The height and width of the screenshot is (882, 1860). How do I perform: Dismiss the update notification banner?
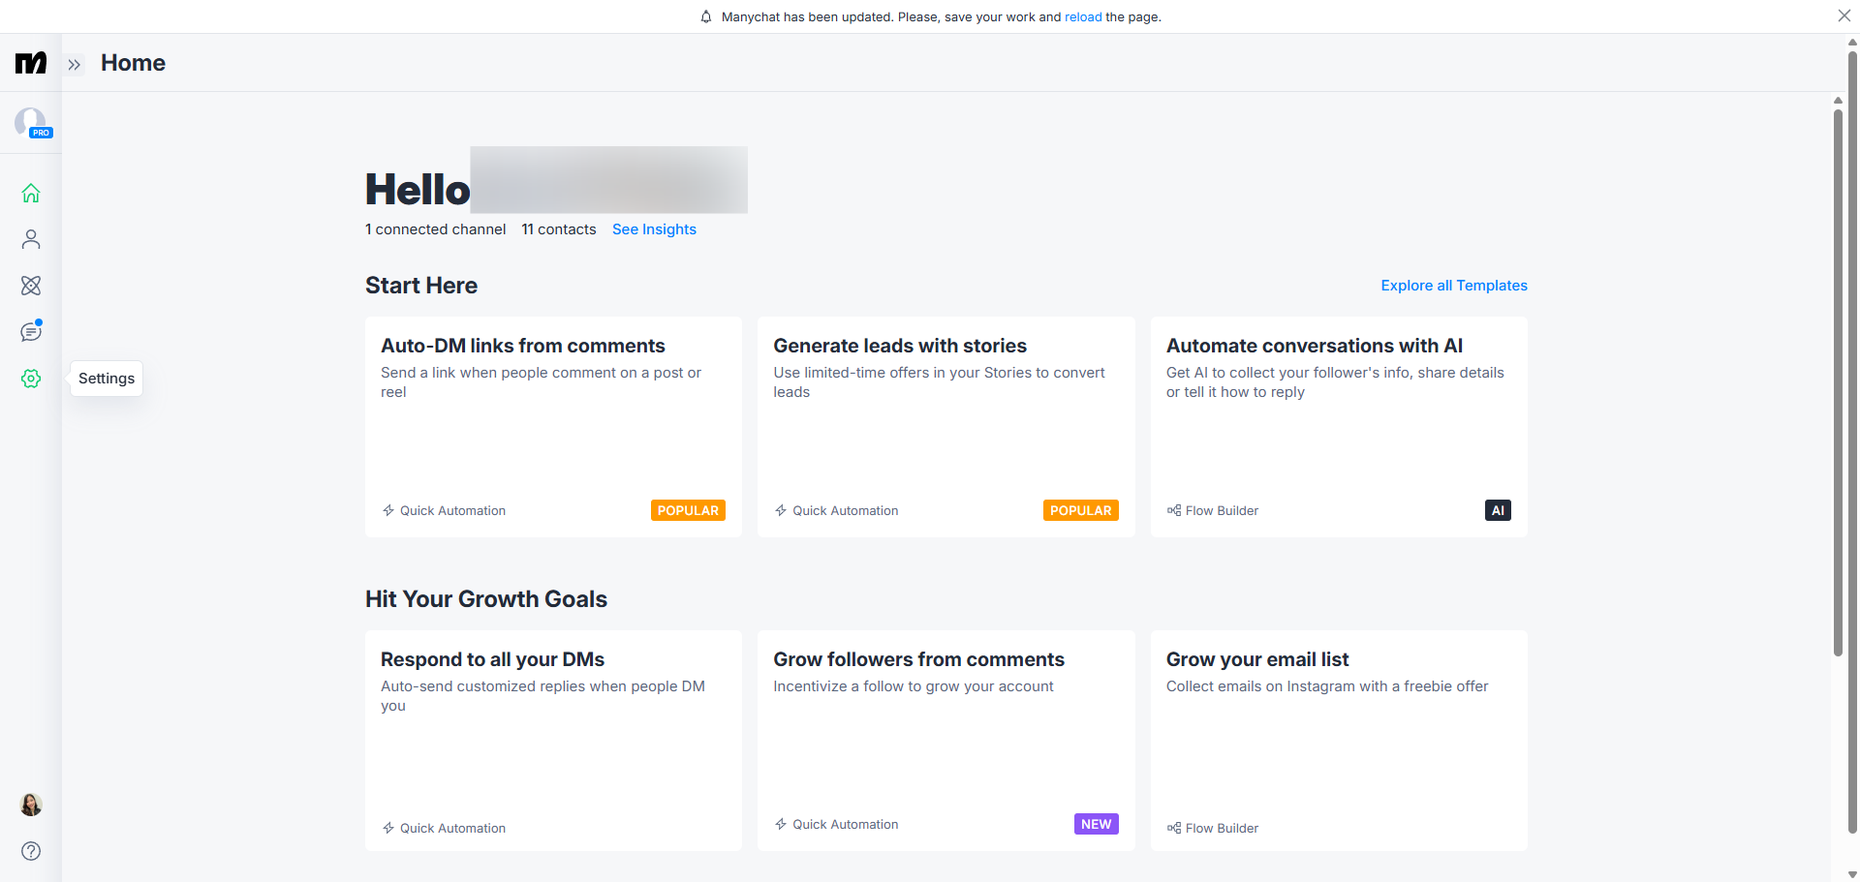point(1844,15)
